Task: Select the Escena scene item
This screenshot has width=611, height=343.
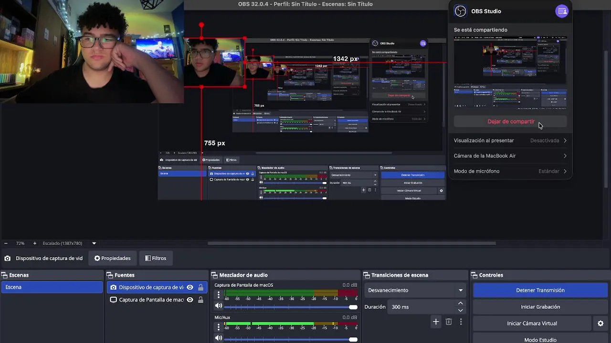Action: [52, 287]
